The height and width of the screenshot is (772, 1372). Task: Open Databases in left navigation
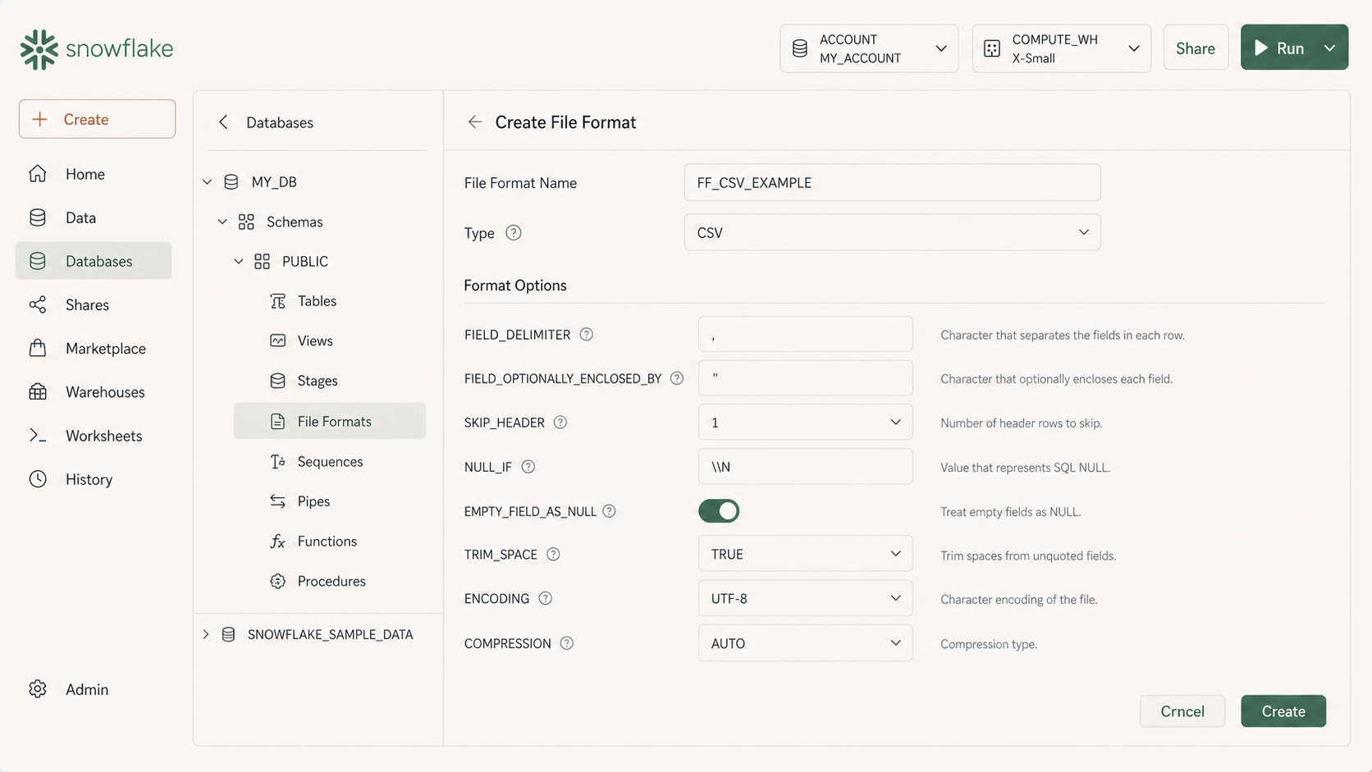coord(94,261)
